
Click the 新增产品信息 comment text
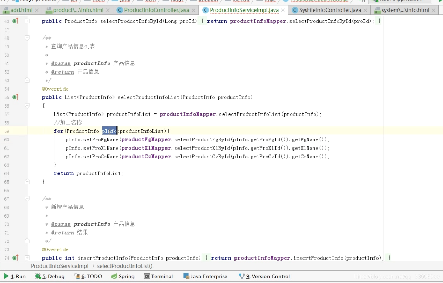point(68,207)
